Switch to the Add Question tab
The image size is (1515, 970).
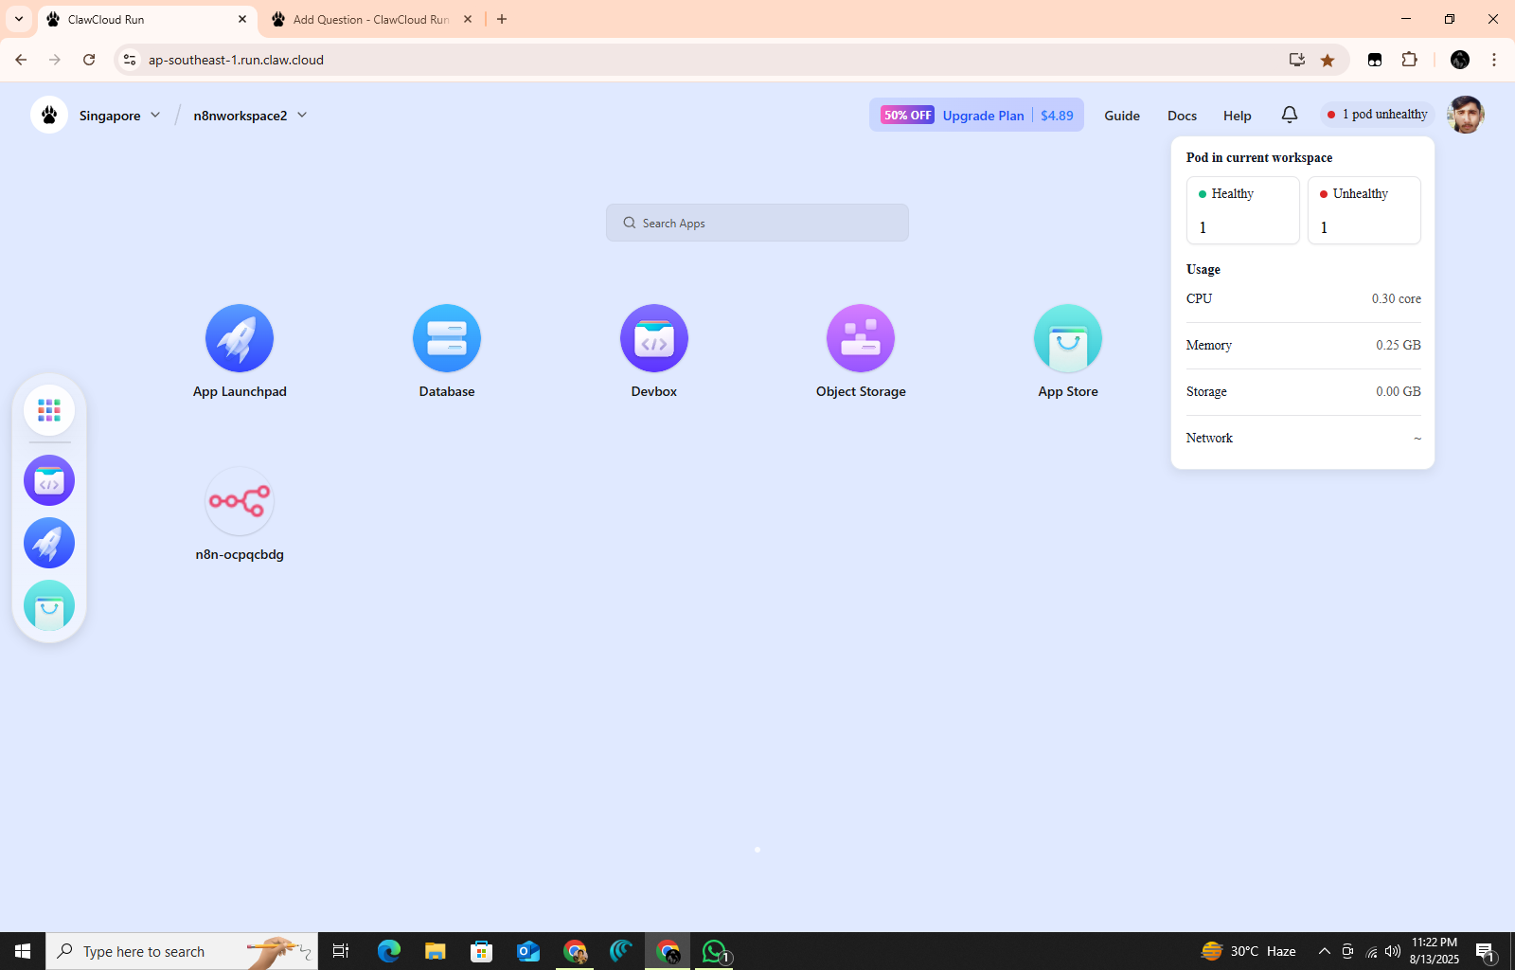[369, 19]
